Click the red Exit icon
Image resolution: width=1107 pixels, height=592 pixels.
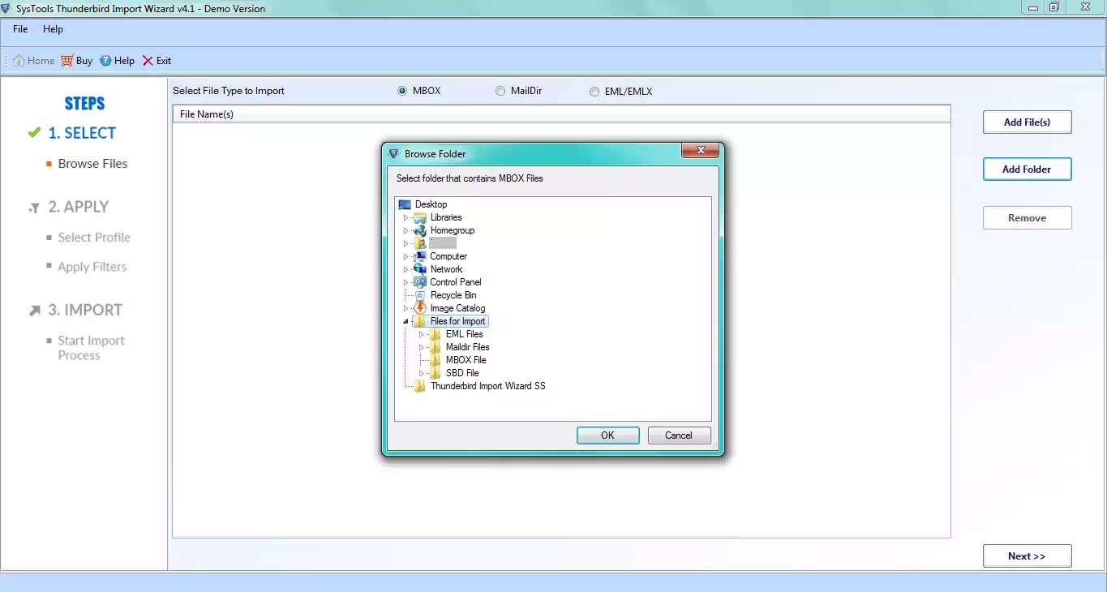[148, 61]
